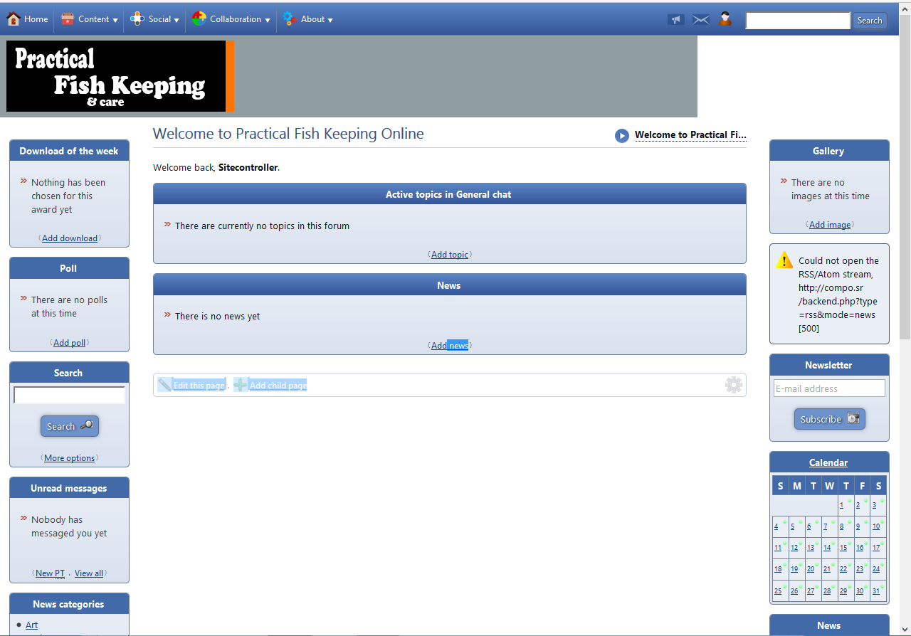The width and height of the screenshot is (911, 636).
Task: Click the user profile avatar icon
Action: pos(725,19)
